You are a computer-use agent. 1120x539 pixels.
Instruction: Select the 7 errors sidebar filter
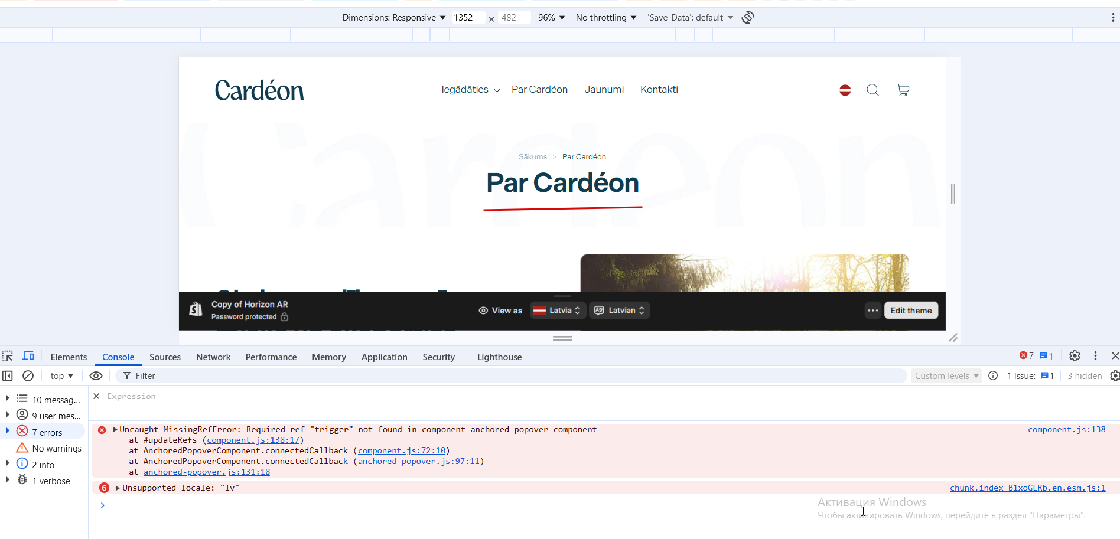click(44, 432)
